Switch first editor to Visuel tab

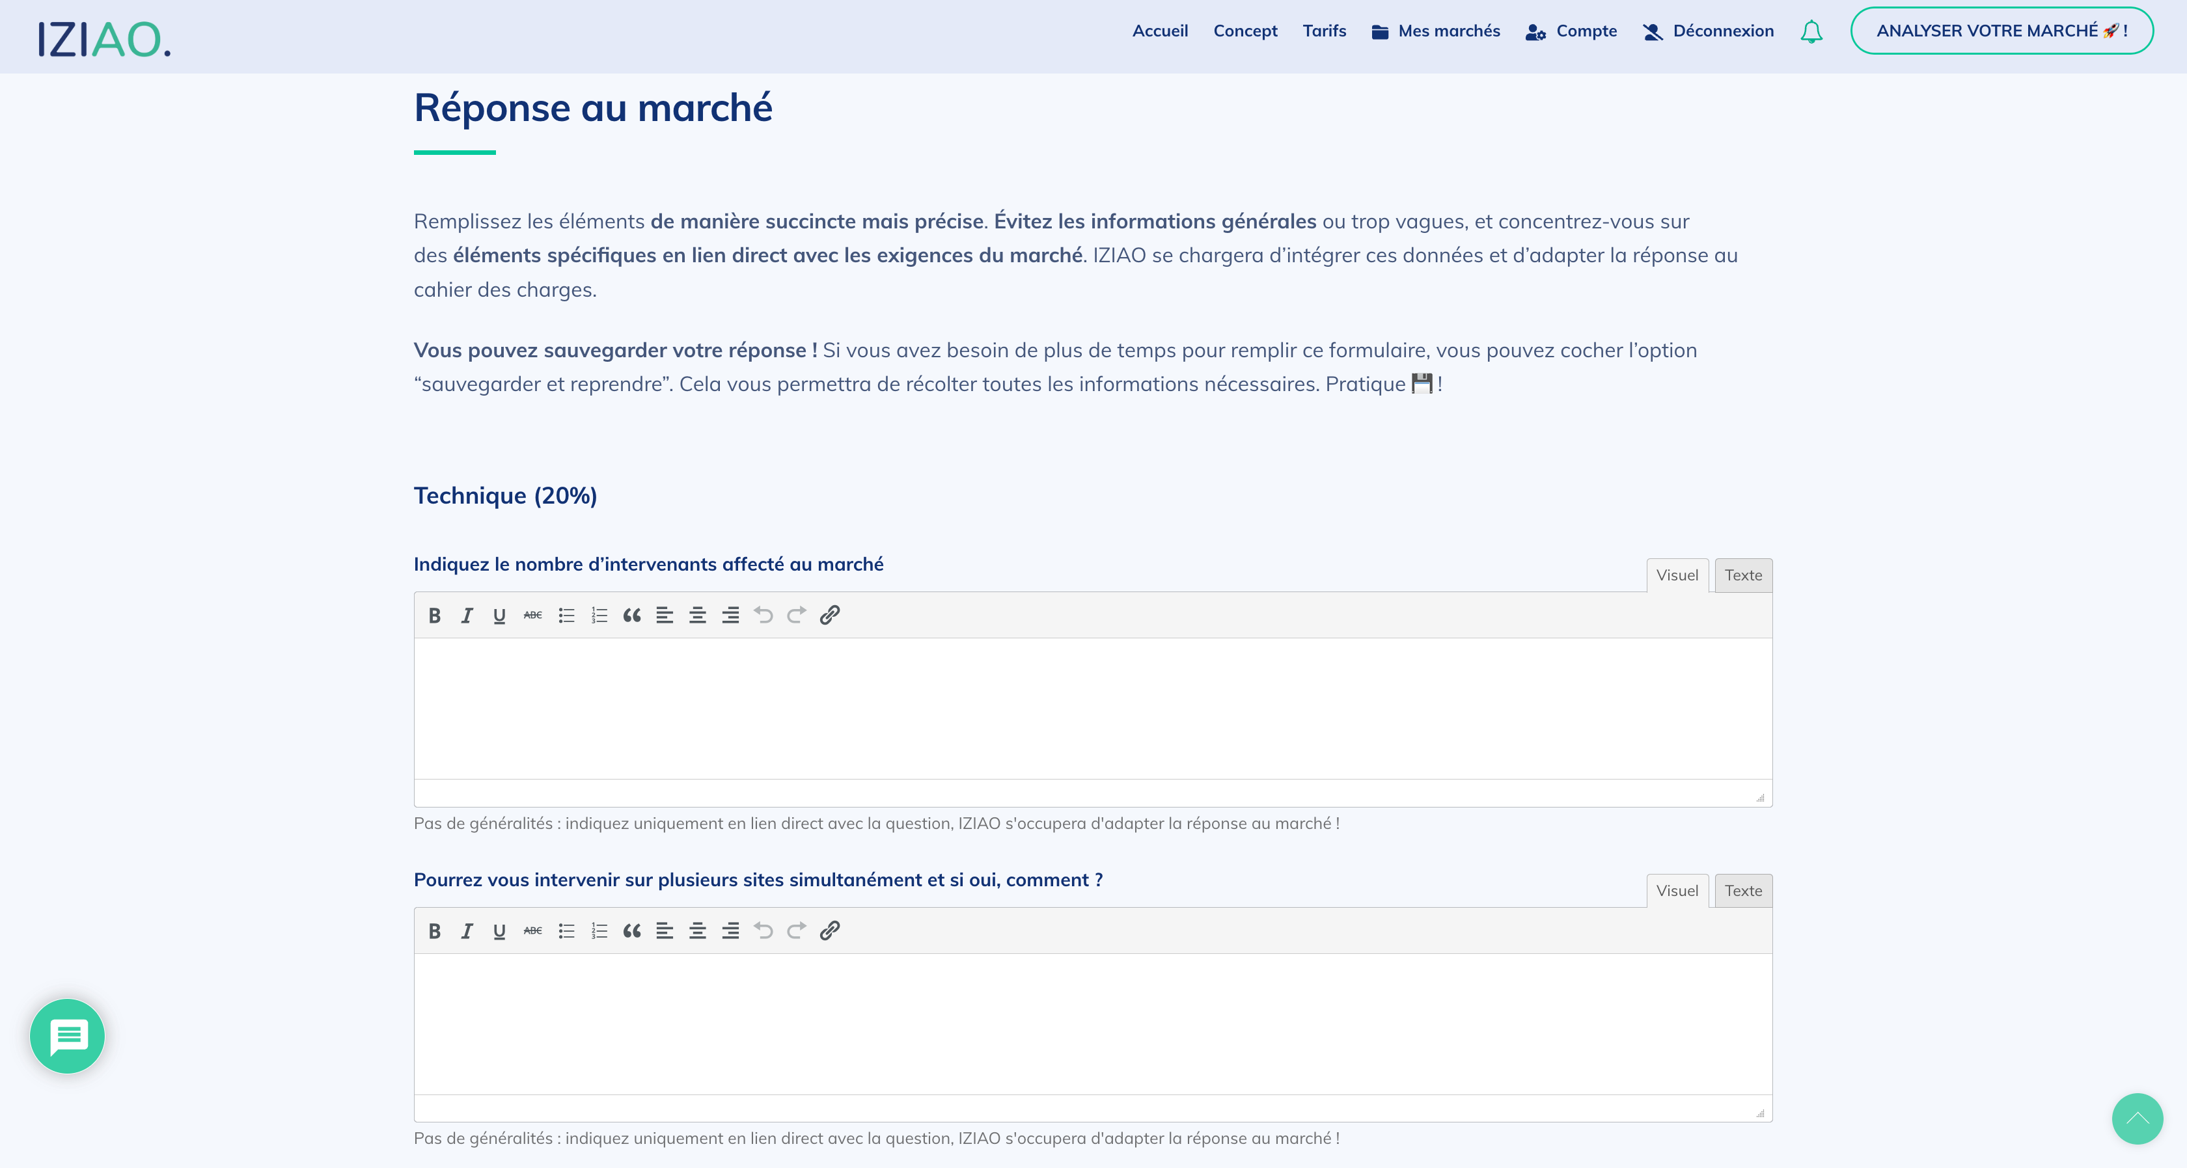point(1677,575)
